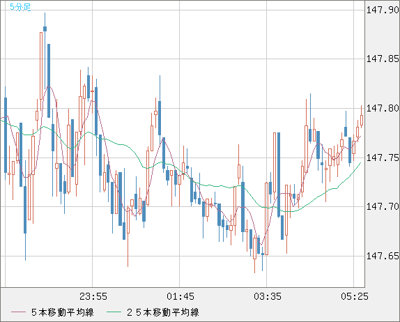Click the 147.85 price axis label
400x322 pixels.
383,59
